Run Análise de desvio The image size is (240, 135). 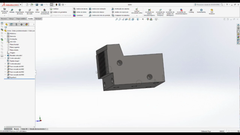(x=80, y=9)
